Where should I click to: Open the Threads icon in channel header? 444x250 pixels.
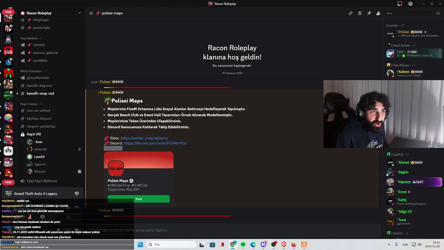pyautogui.click(x=351, y=13)
